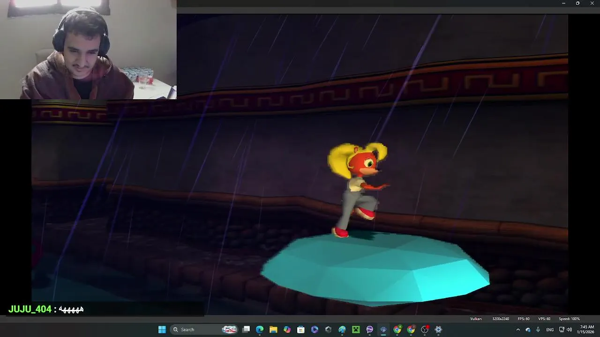Restore down the emulator window
The height and width of the screenshot is (337, 600).
click(577, 3)
